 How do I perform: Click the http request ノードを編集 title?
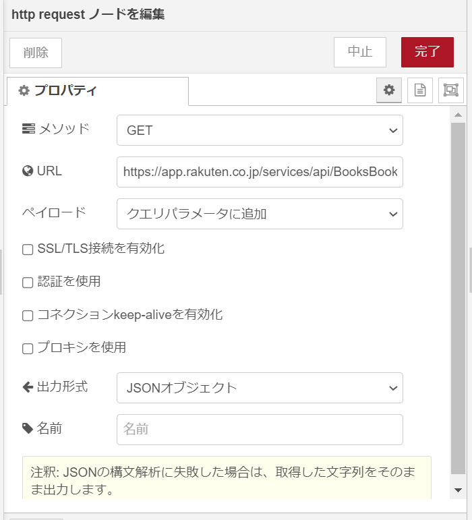tap(88, 15)
